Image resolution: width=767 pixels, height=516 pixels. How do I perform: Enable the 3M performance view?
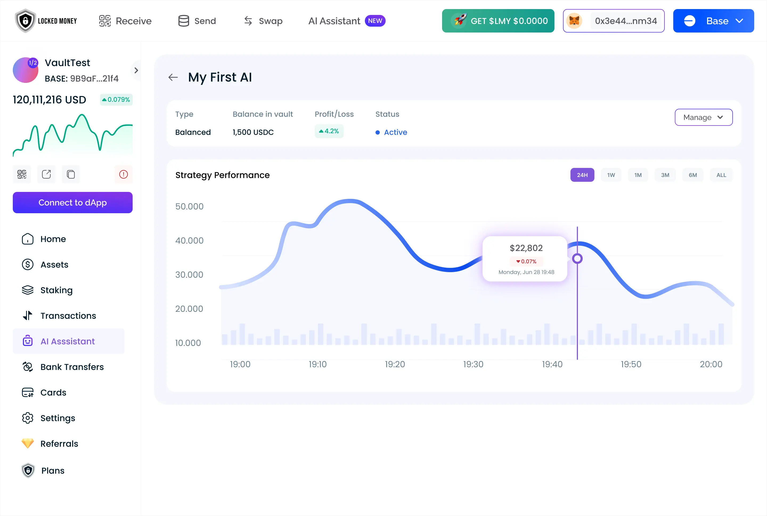click(x=665, y=175)
